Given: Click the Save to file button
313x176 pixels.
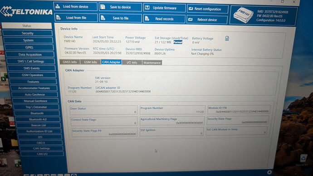Looking at the screenshot, I should tap(121, 18).
